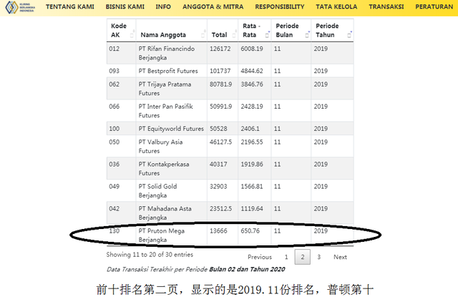Viewport: 458px width, 307px height.
Task: Click the average value 650.76
Action: pyautogui.click(x=250, y=231)
